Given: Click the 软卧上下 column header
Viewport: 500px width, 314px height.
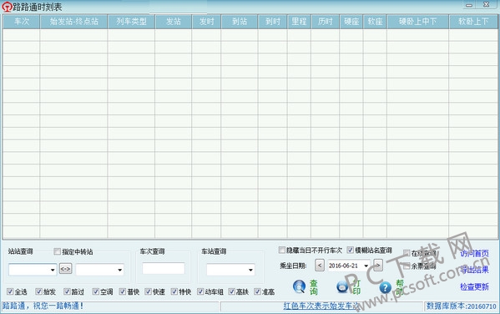Looking at the screenshot, I should point(473,22).
